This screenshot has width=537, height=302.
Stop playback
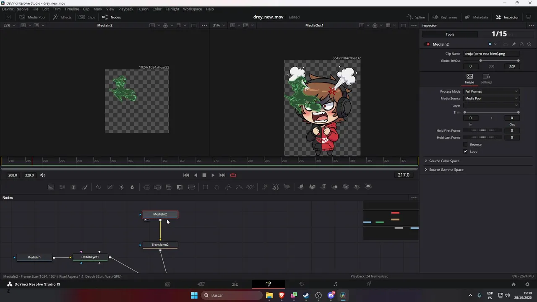coord(204,175)
